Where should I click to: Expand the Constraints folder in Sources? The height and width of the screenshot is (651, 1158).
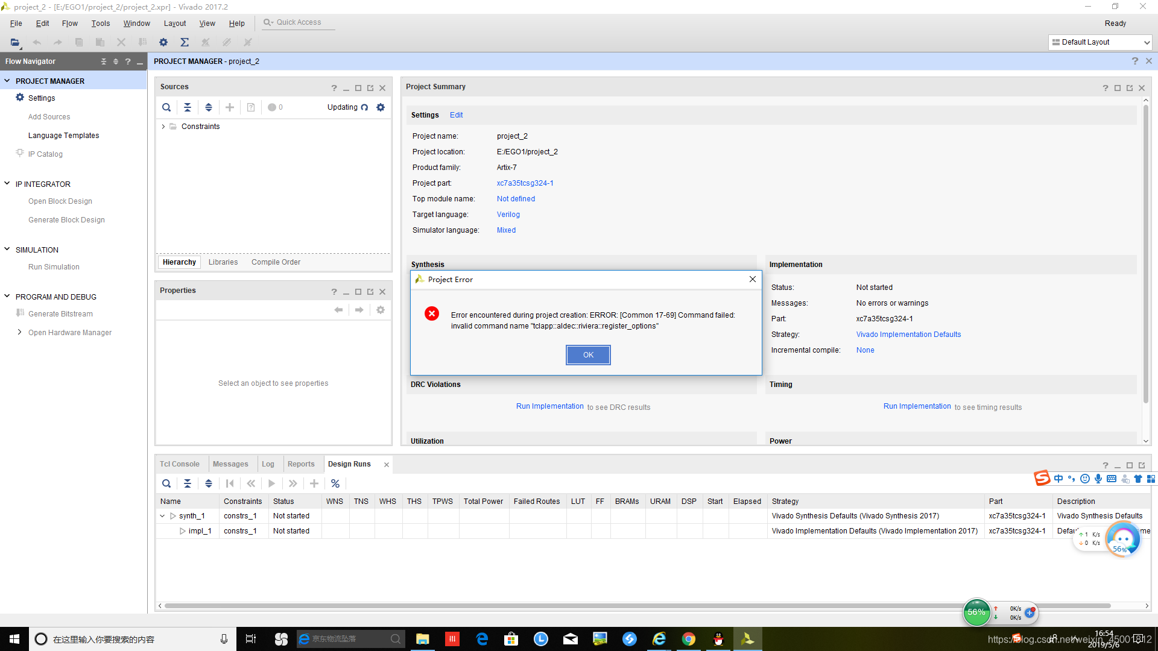pos(163,127)
